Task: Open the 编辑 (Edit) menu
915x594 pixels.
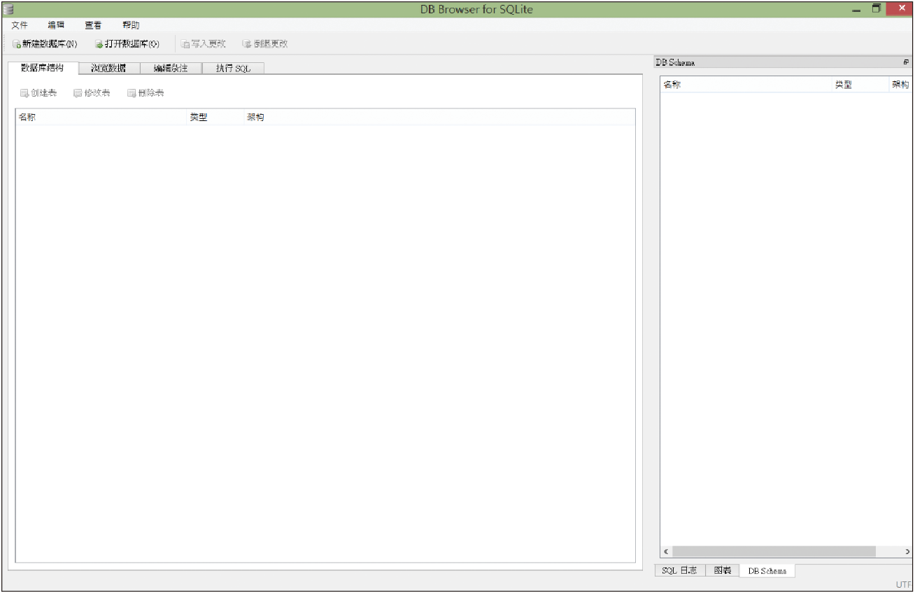Action: pos(56,25)
